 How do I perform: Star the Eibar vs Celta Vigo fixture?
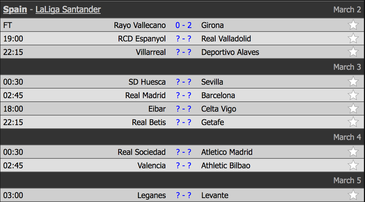(353, 109)
